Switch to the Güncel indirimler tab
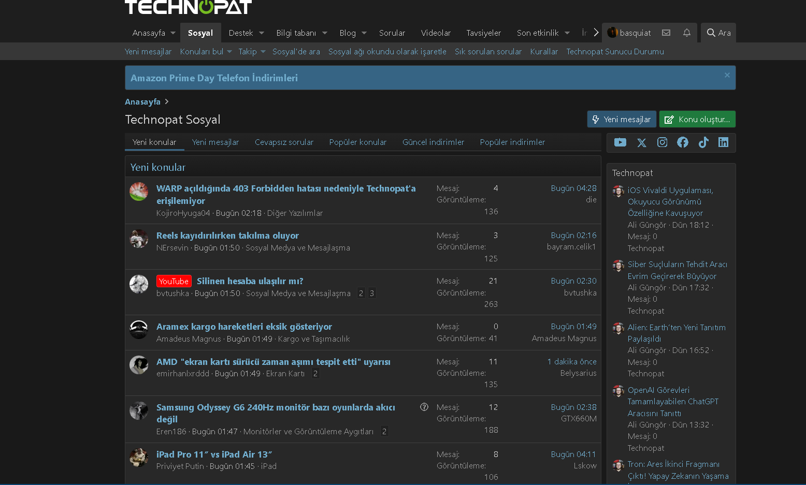Viewport: 806px width, 485px height. pyautogui.click(x=434, y=142)
